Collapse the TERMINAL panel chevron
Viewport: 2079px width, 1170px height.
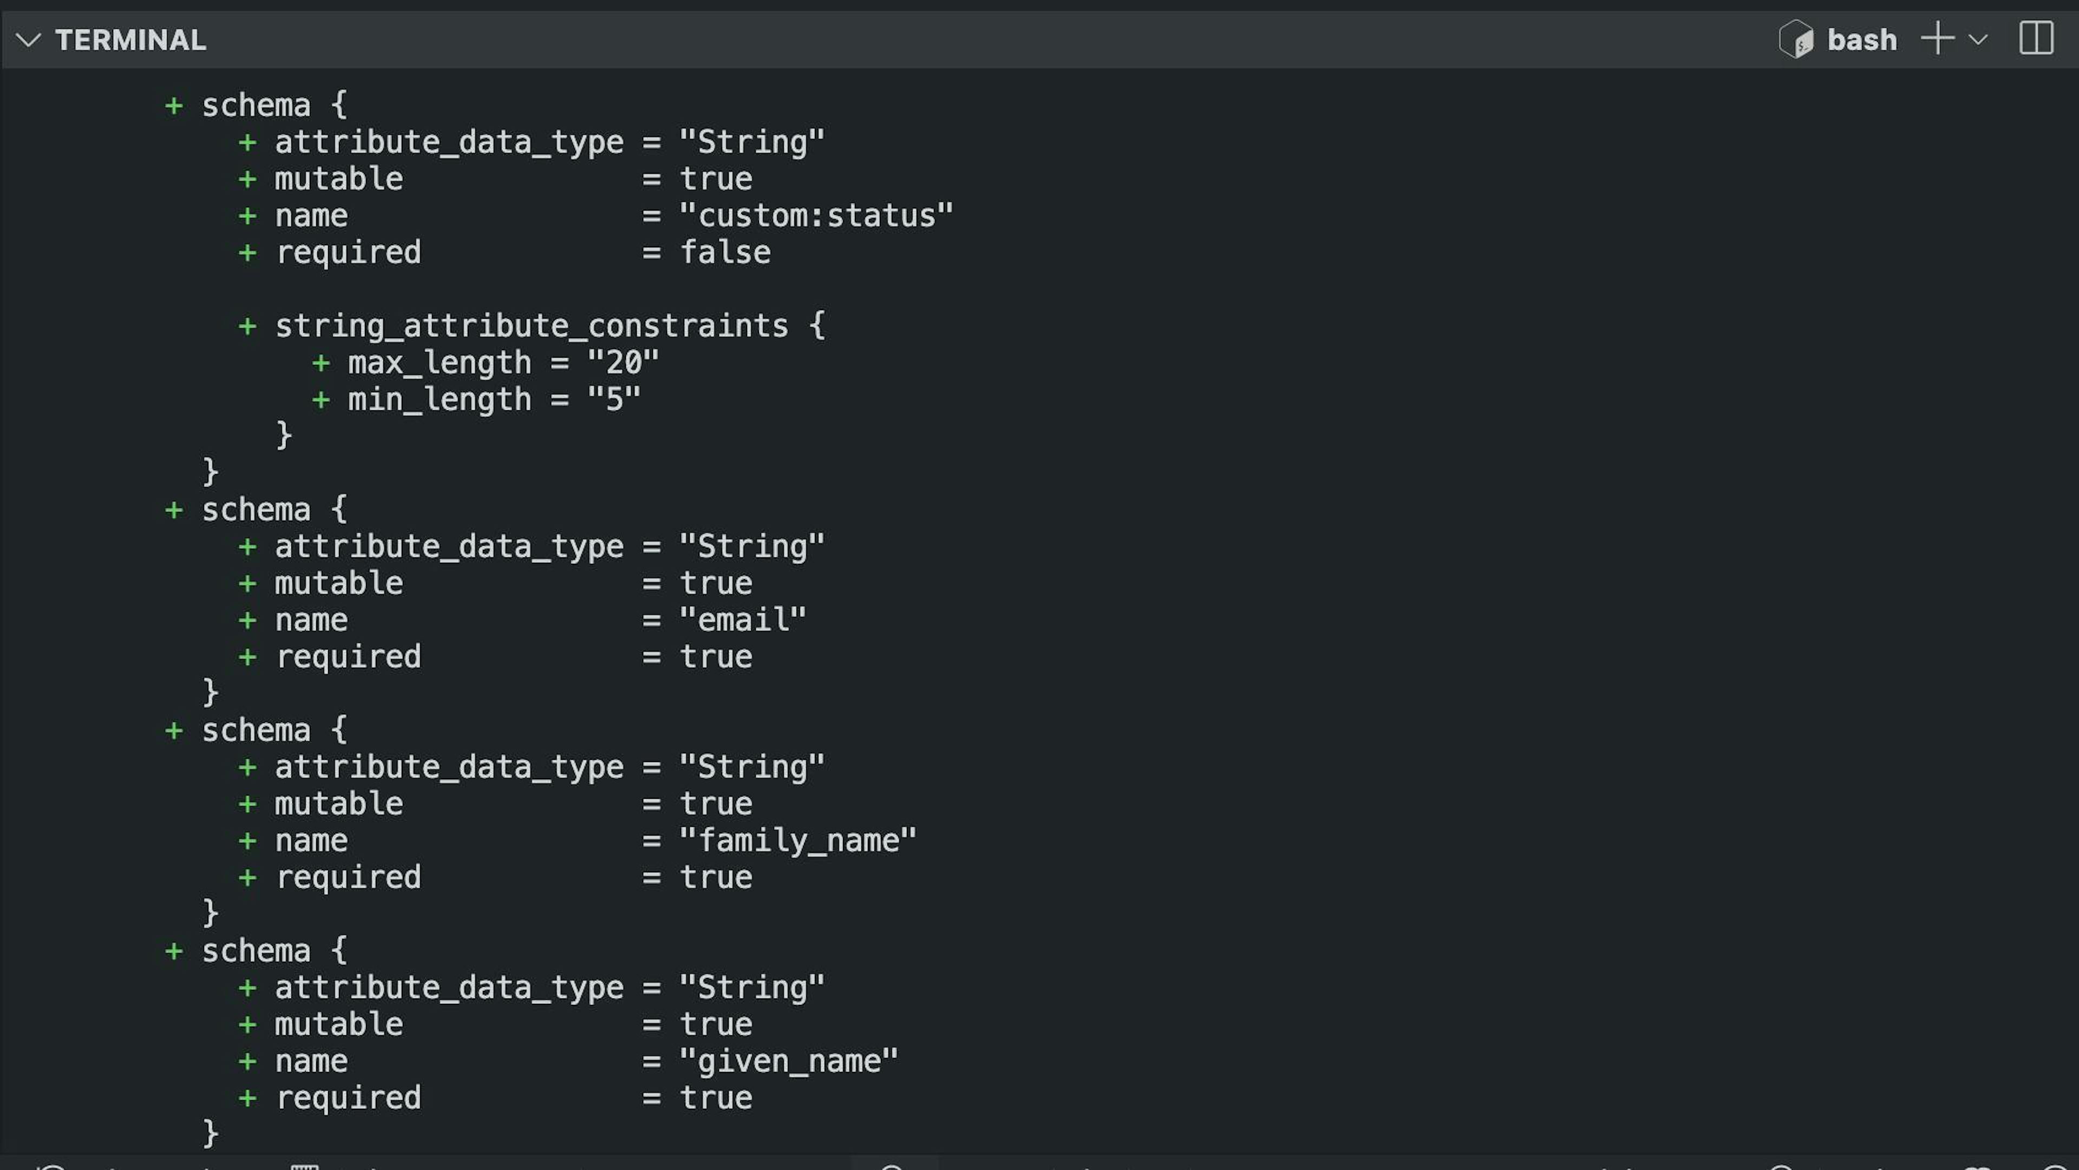click(28, 40)
